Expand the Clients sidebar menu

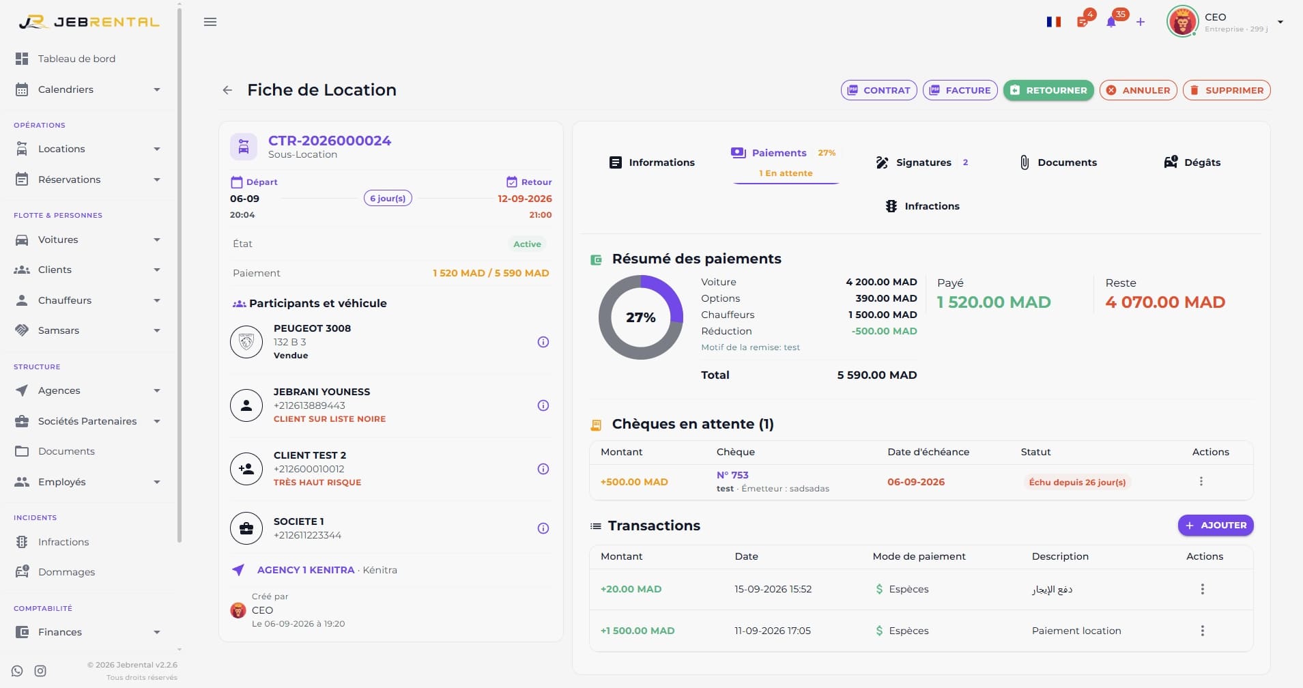click(x=88, y=270)
